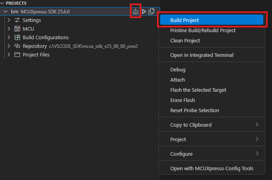
Task: Select the Repository row label
Action: tap(35, 46)
